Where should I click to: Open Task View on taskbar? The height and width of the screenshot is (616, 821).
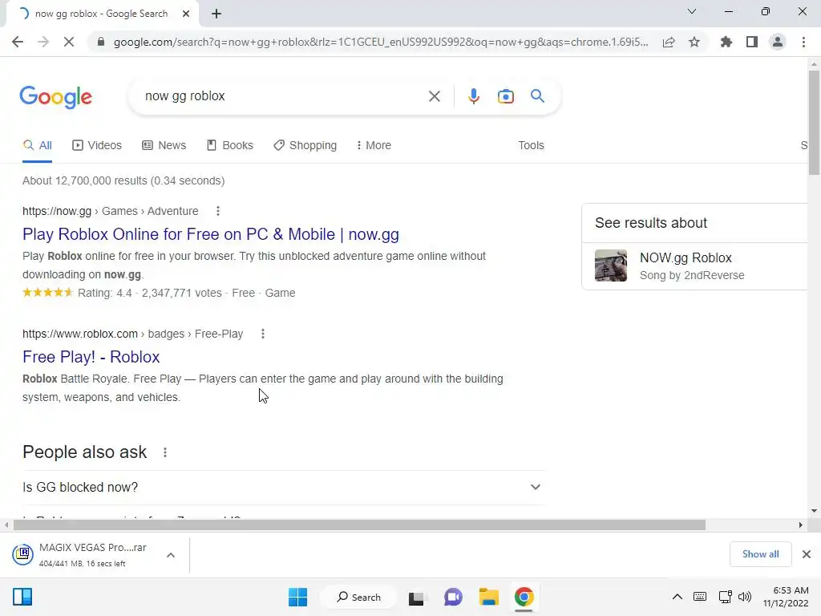(x=417, y=597)
